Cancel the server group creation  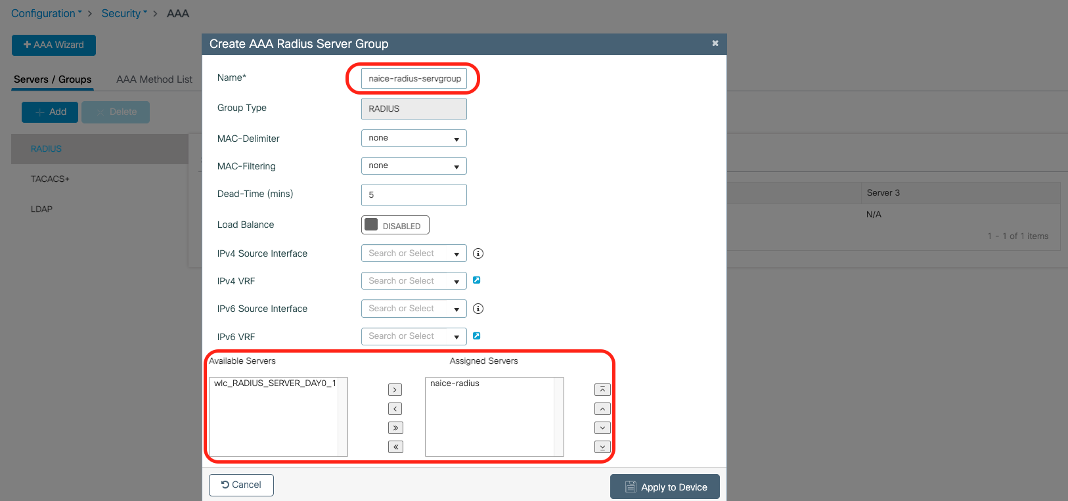click(241, 485)
